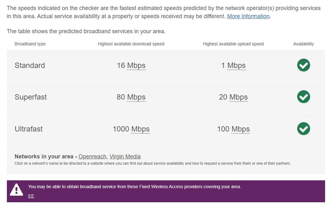This screenshot has height=206, width=331.
Task: Open the More information link
Action: pos(248,16)
